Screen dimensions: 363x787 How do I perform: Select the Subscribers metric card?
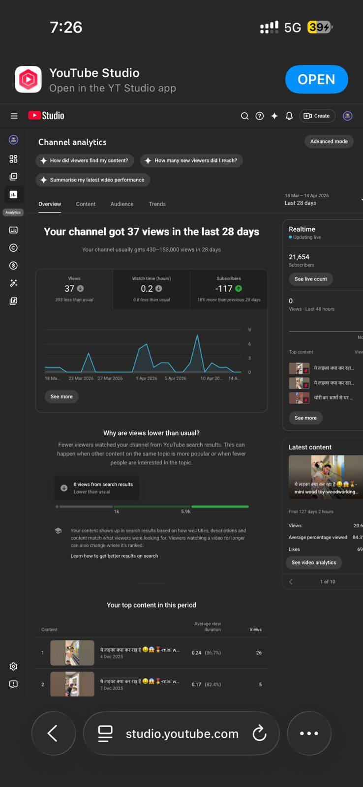pyautogui.click(x=229, y=289)
